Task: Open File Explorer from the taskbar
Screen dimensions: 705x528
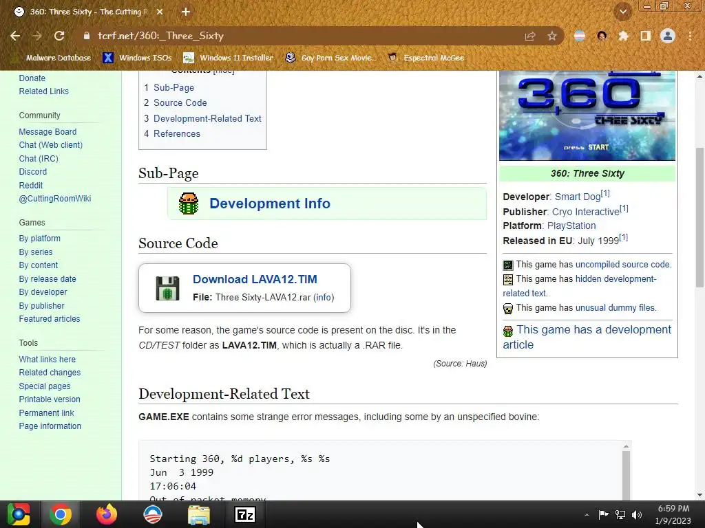Action: pyautogui.click(x=198, y=514)
